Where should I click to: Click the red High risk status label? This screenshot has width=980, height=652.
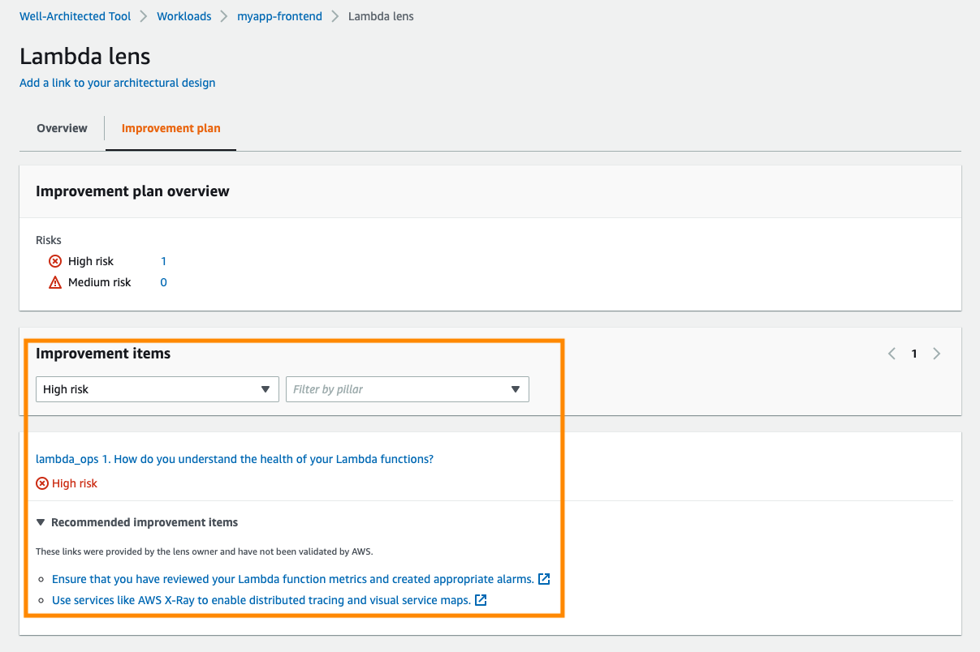[75, 483]
